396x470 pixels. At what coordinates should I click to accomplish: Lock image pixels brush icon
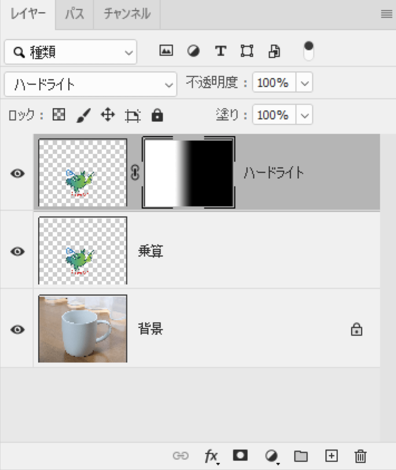84,115
